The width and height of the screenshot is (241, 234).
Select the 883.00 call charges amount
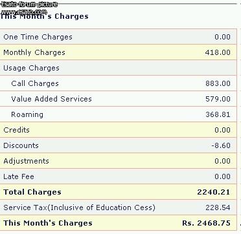(218, 83)
